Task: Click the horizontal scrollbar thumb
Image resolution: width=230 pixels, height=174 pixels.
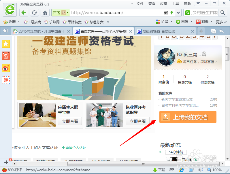Action: tap(144, 164)
